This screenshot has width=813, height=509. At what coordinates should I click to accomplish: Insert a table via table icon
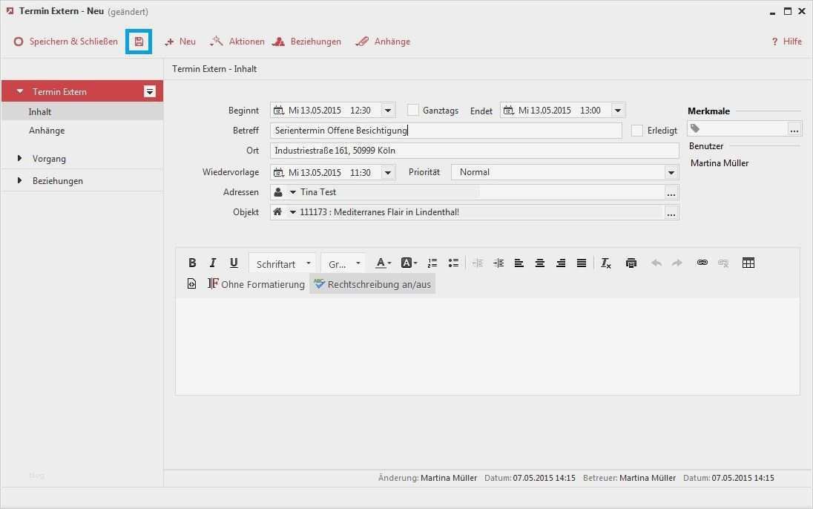pyautogui.click(x=748, y=263)
